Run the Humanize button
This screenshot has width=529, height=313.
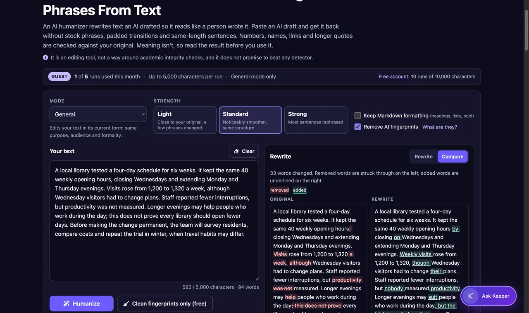tap(81, 304)
